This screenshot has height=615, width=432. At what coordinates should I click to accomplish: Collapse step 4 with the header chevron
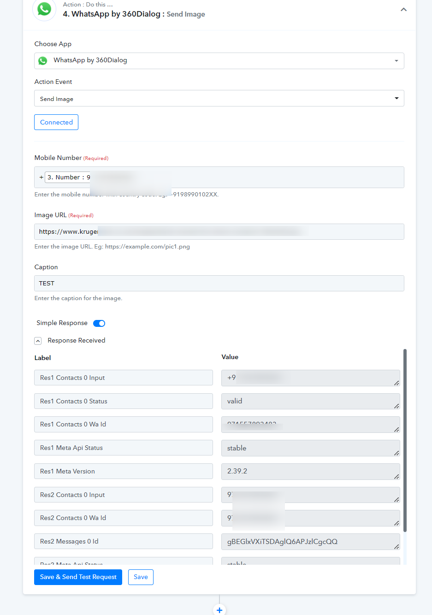click(x=403, y=10)
